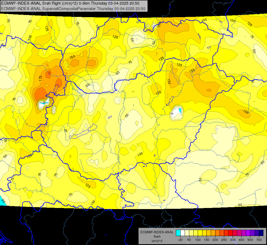Click the 'ECMWF-INDEX-ANAL' label in the legend box
This screenshot has height=245, width=267.
pos(157,232)
